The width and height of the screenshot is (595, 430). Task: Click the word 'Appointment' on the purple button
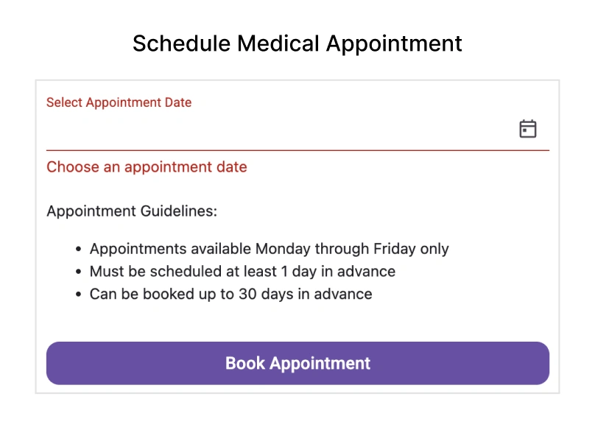[320, 363]
